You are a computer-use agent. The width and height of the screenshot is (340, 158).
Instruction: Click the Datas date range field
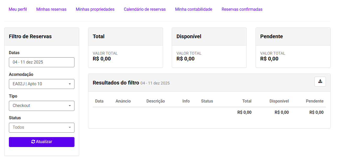pyautogui.click(x=42, y=62)
